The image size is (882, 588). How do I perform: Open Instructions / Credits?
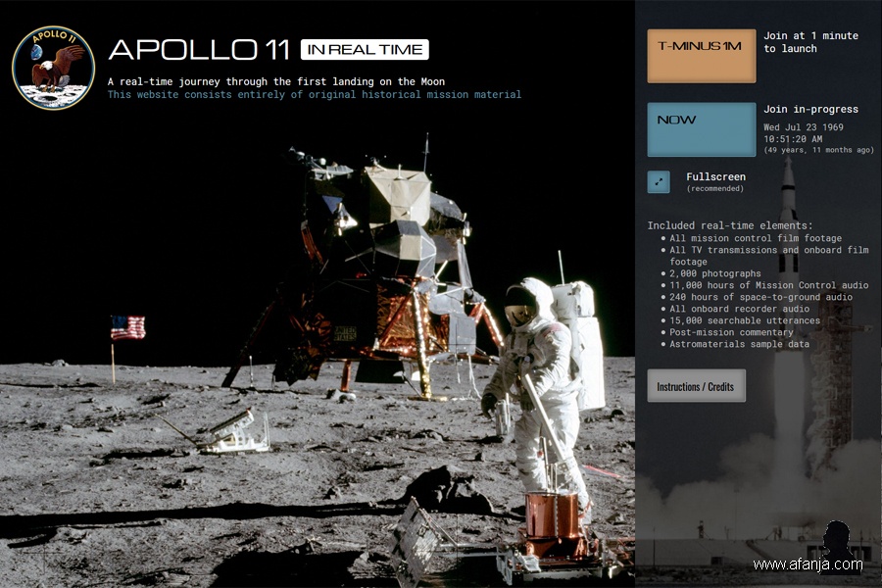coord(696,386)
